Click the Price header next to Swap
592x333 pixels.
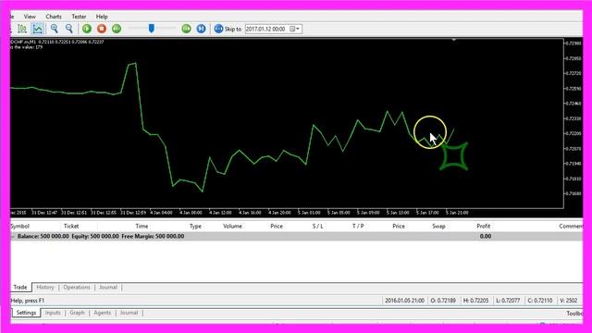(399, 226)
